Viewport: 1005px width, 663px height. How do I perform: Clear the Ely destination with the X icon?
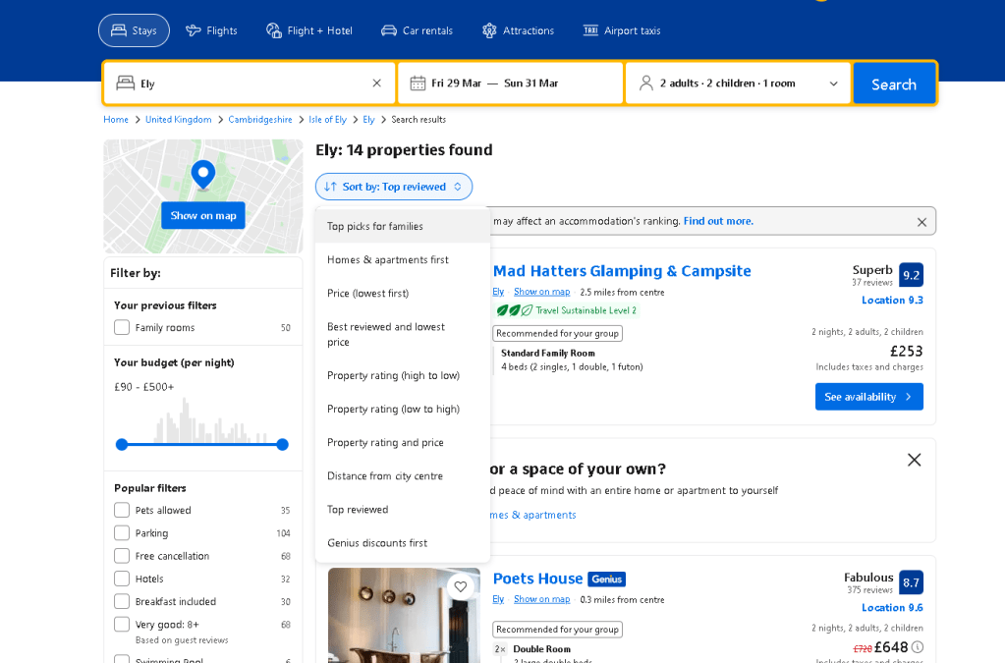tap(377, 83)
